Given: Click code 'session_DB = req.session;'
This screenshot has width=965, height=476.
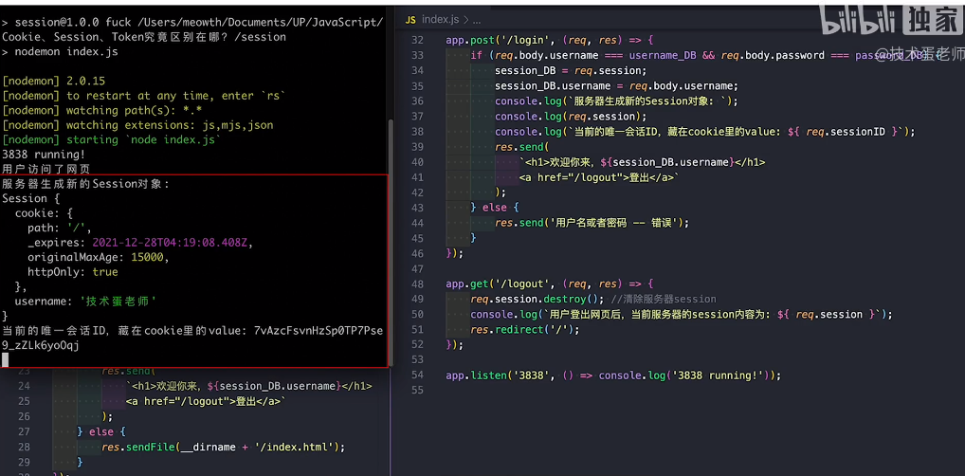Looking at the screenshot, I should (571, 71).
